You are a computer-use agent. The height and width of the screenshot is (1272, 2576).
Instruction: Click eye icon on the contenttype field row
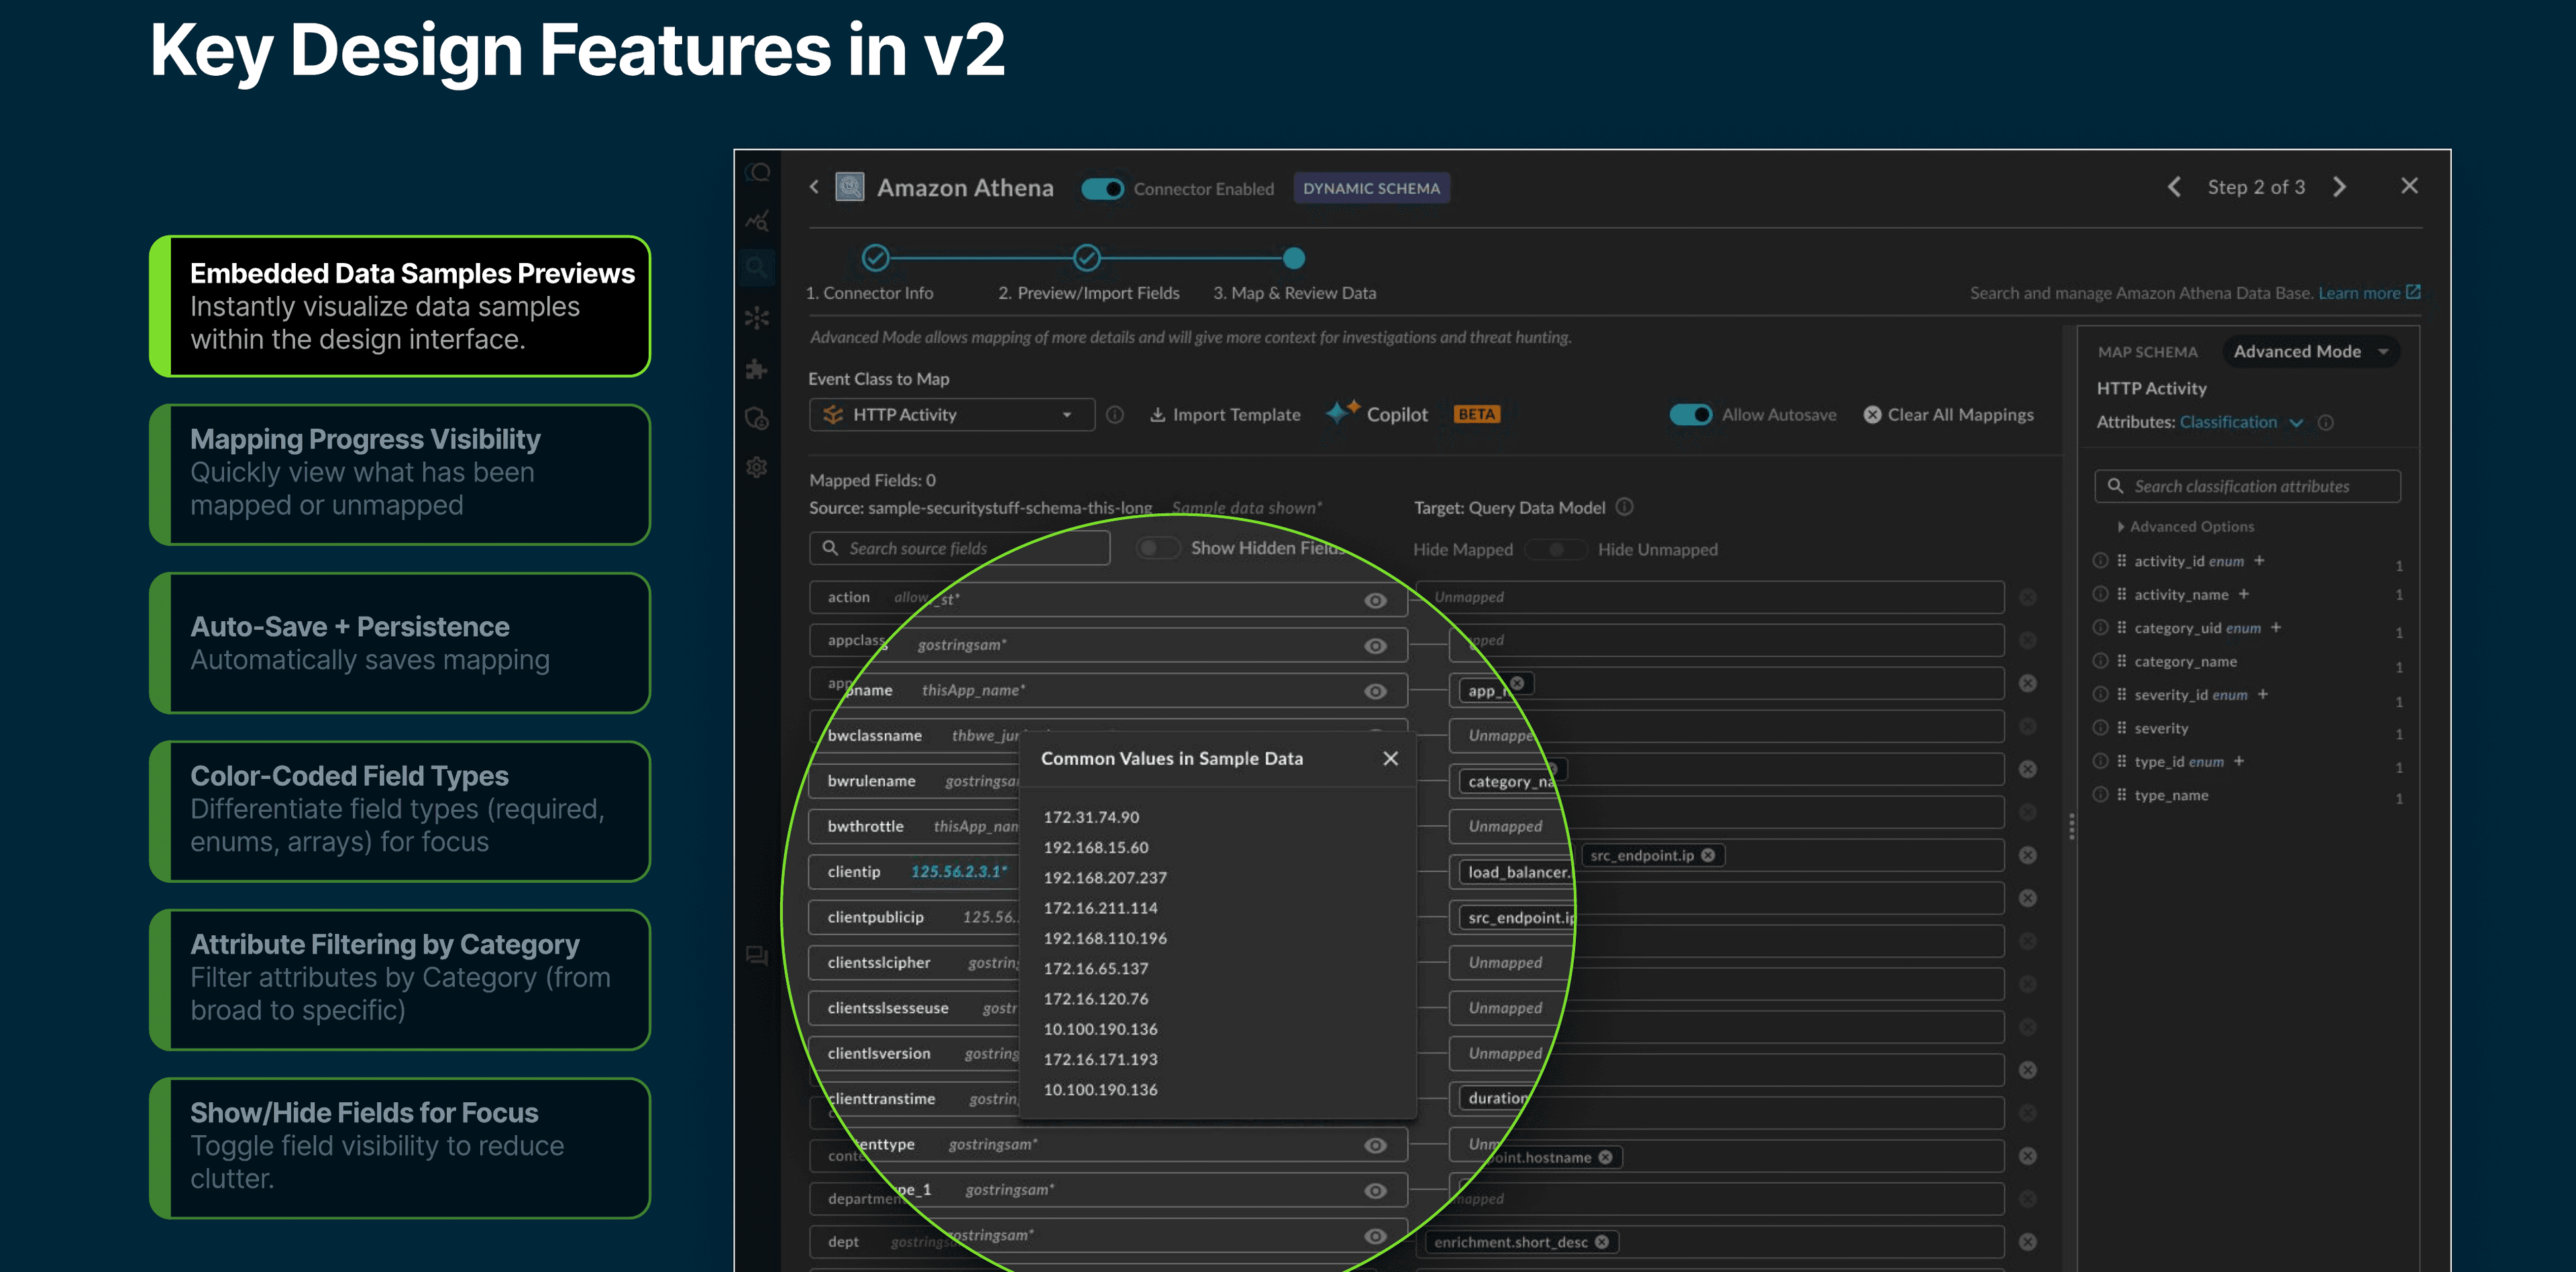pos(1375,1145)
